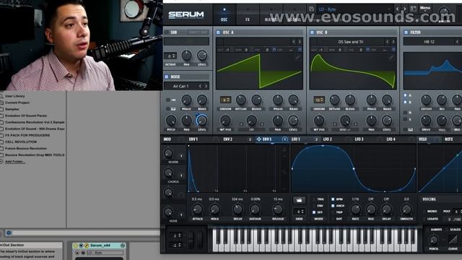
Task: Open User Library in Ableton browser
Action: 14,96
